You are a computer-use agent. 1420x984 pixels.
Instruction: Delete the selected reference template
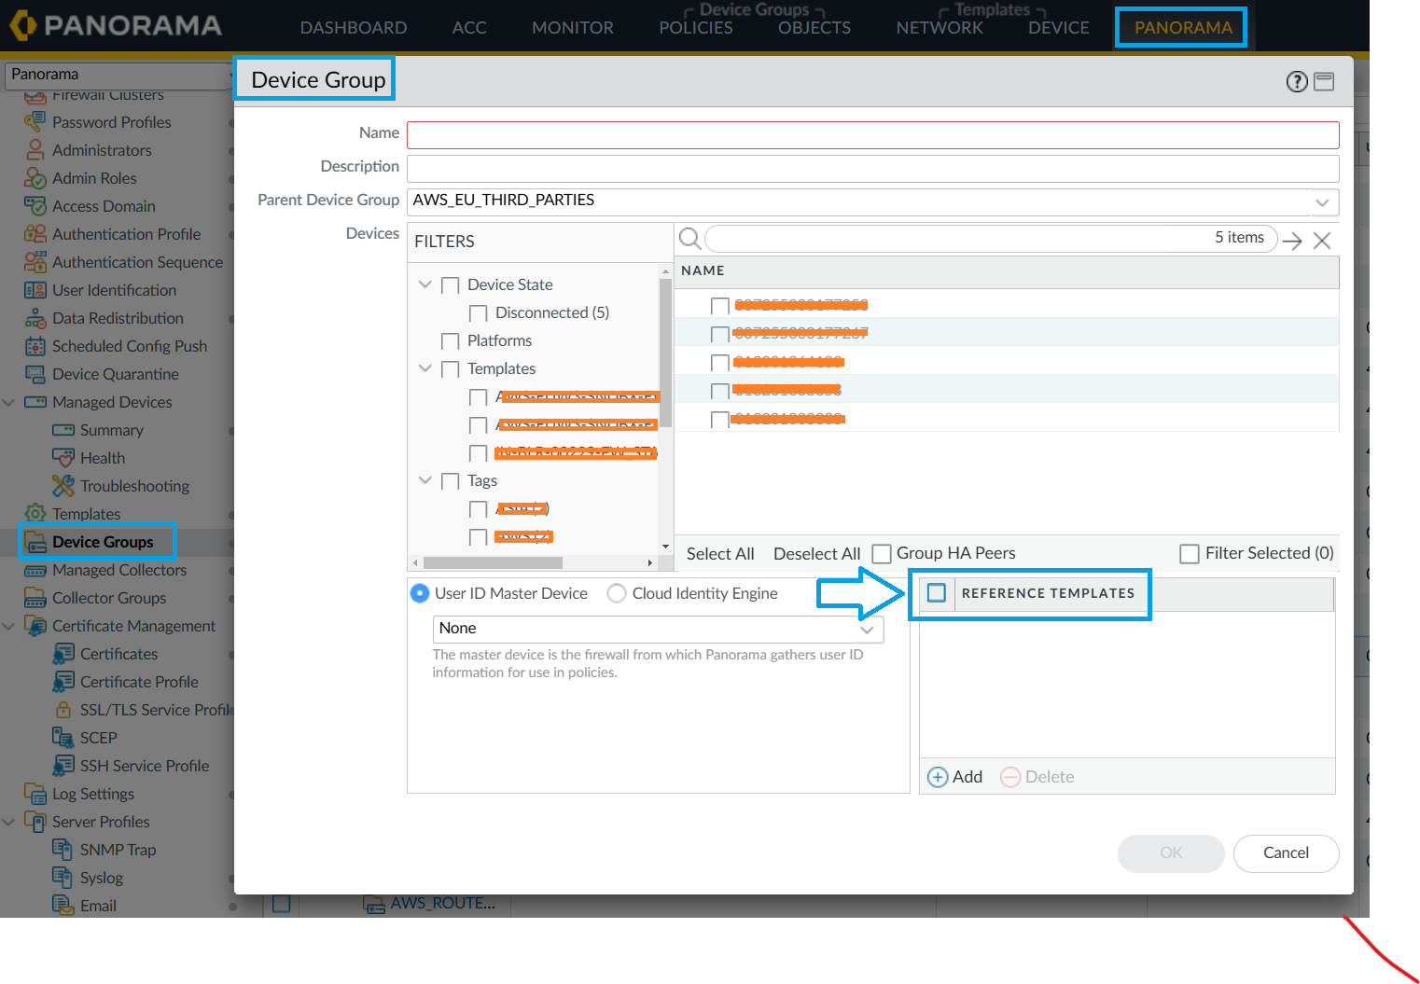pos(1037,777)
